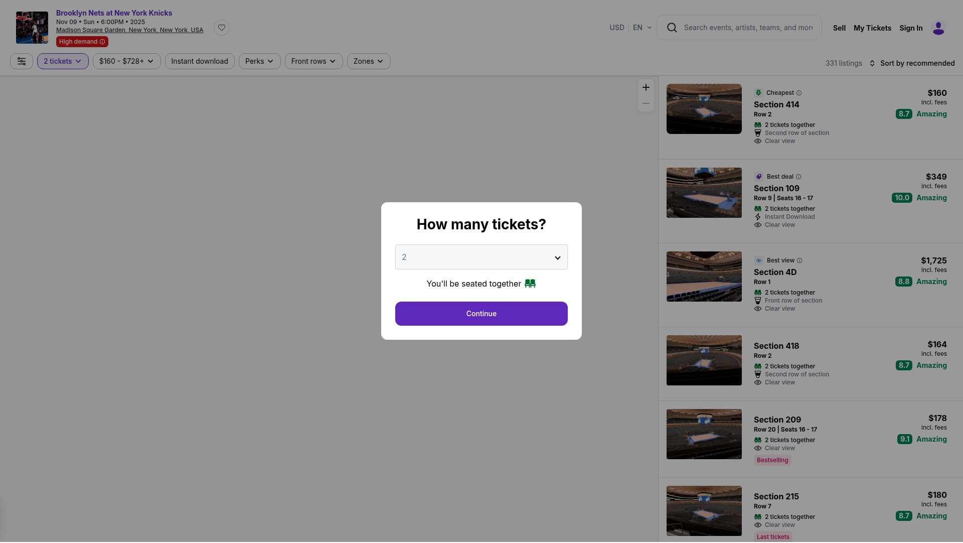Image resolution: width=963 pixels, height=543 pixels.
Task: Click the $164 price on Section 418
Action: click(x=937, y=344)
